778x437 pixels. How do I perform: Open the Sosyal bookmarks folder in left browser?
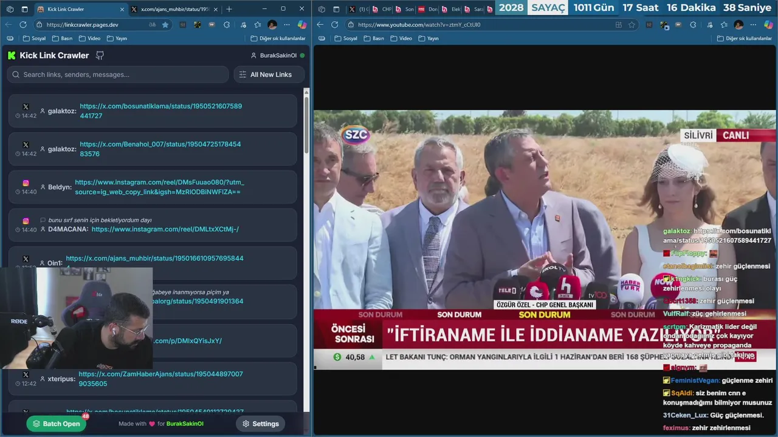pos(34,38)
